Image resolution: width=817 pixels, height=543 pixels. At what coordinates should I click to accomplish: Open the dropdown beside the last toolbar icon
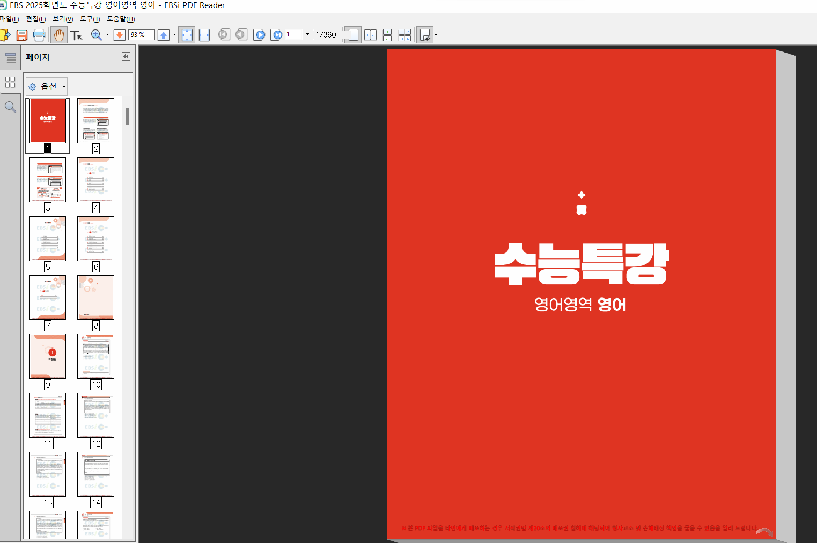pos(436,35)
